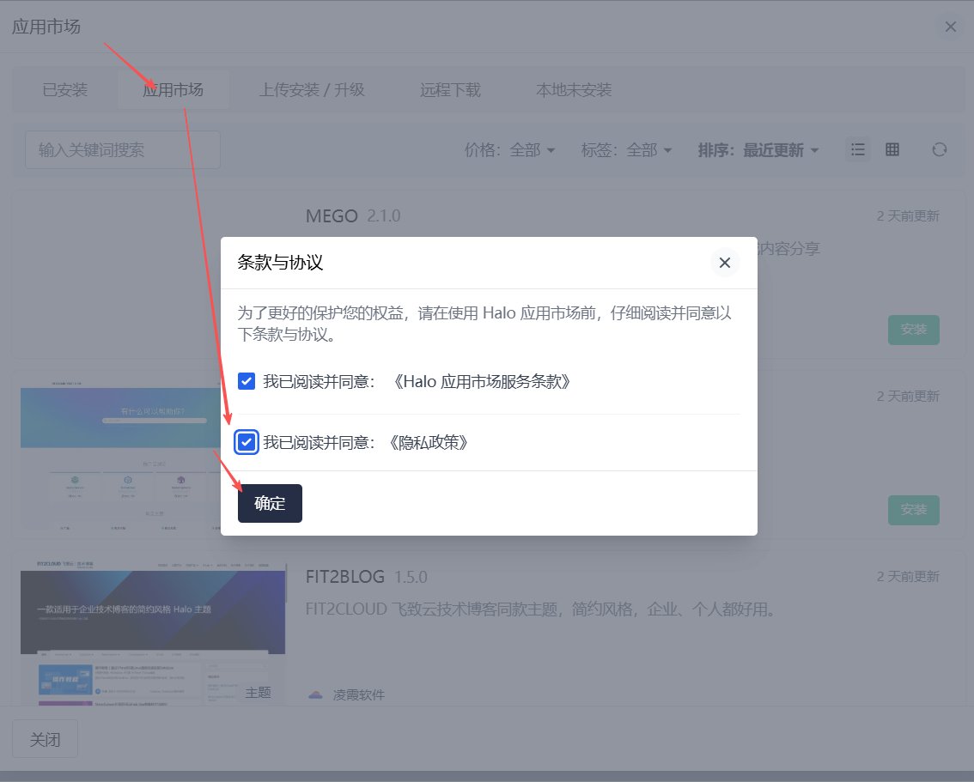
Task: Close the 条款与协议 dialog with X icon
Action: click(724, 263)
